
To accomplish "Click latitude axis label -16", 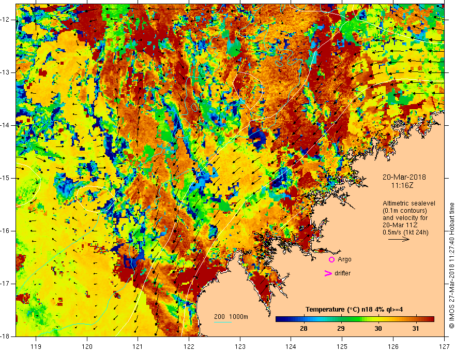I will click(x=6, y=231).
